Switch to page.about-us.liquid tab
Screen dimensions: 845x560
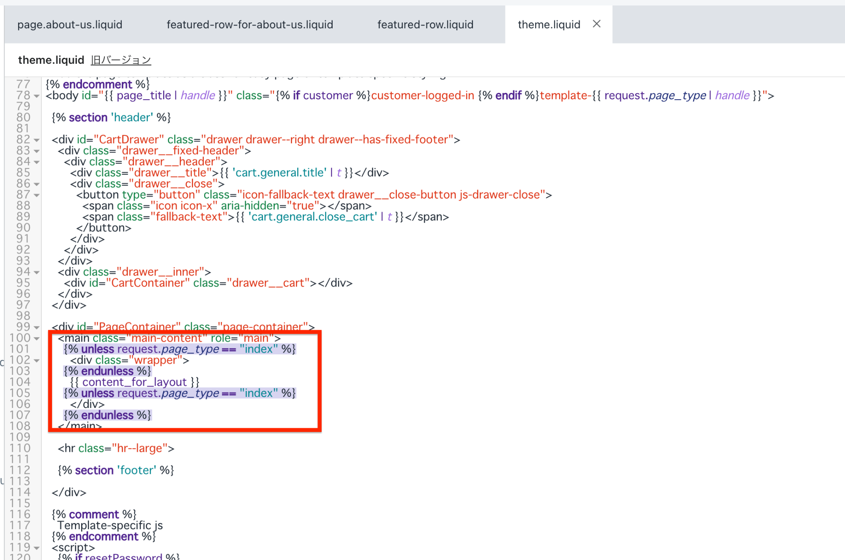(x=70, y=25)
